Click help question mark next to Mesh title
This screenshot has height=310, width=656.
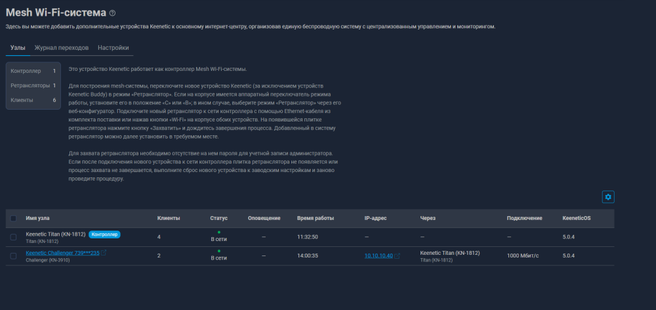pos(112,13)
